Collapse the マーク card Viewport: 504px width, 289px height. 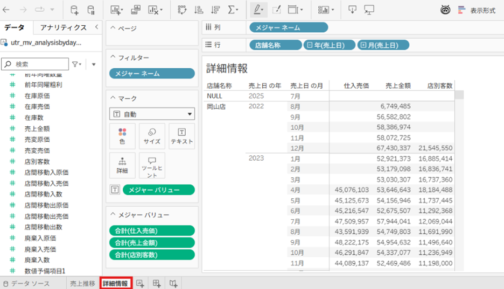113,98
